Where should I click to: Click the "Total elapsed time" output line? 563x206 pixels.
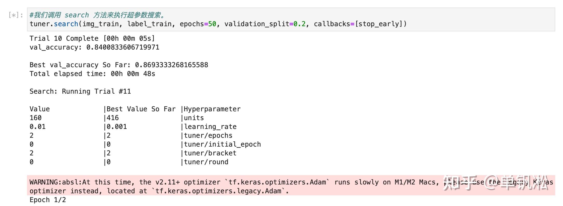click(x=92, y=74)
